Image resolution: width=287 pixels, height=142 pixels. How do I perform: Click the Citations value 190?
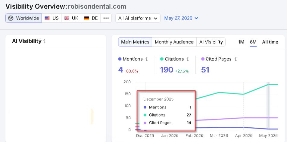point(167,70)
